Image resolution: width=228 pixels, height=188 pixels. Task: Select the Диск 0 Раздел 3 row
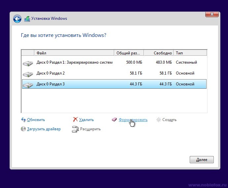click(114, 84)
